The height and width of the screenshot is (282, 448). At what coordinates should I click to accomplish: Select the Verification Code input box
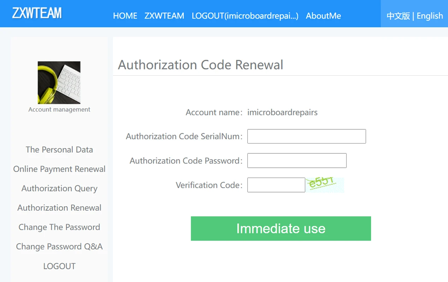pos(276,185)
